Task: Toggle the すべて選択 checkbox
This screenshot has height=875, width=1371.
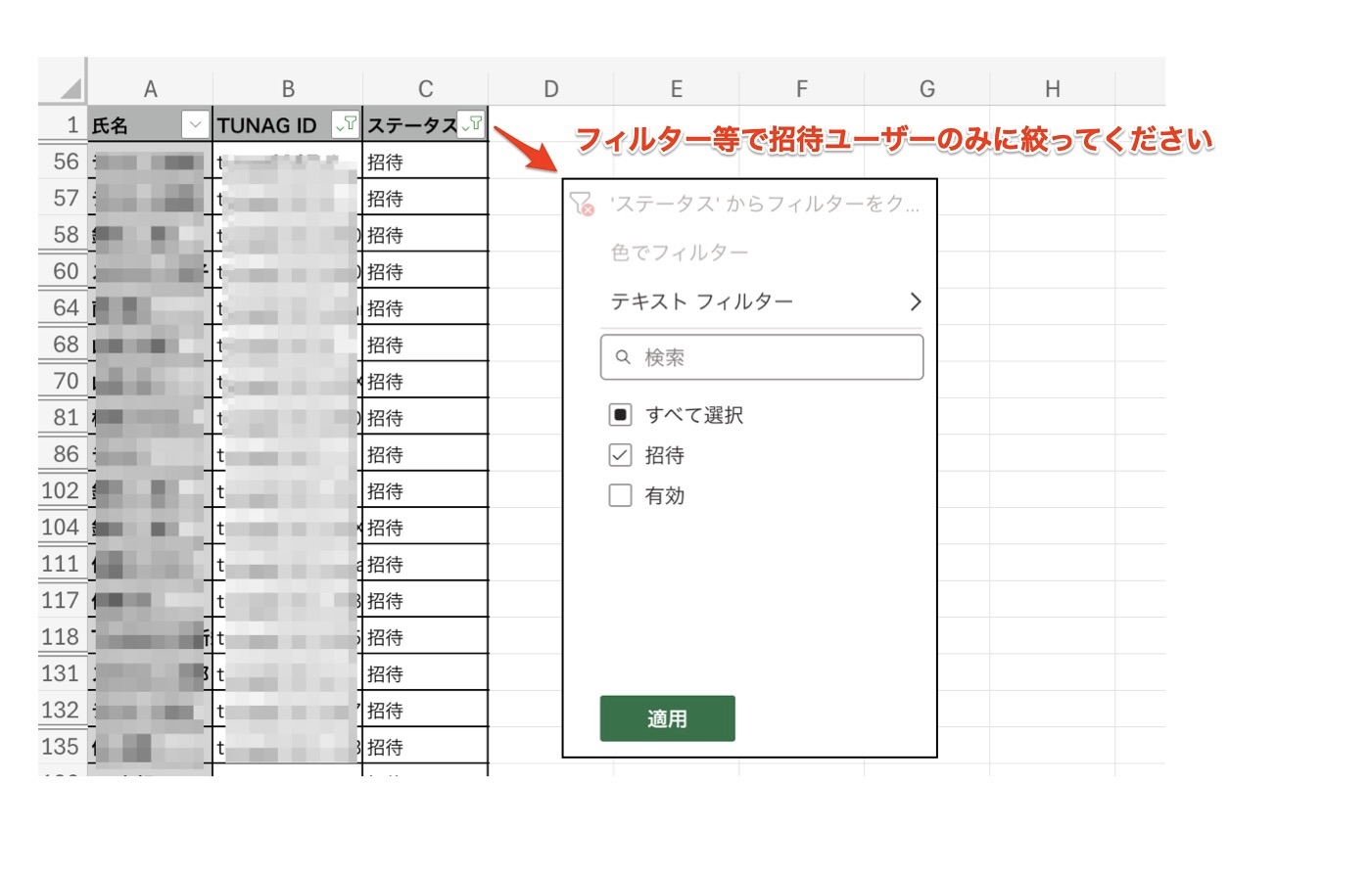Action: tap(620, 415)
